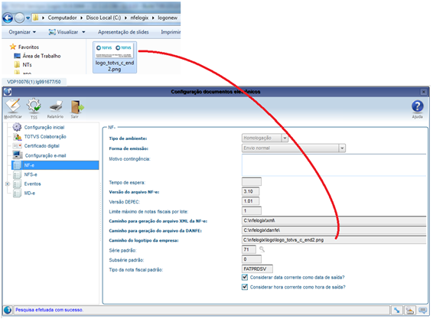Screen dimensions: 433x319
Task: Click the NTs folder icon
Action: 17,65
